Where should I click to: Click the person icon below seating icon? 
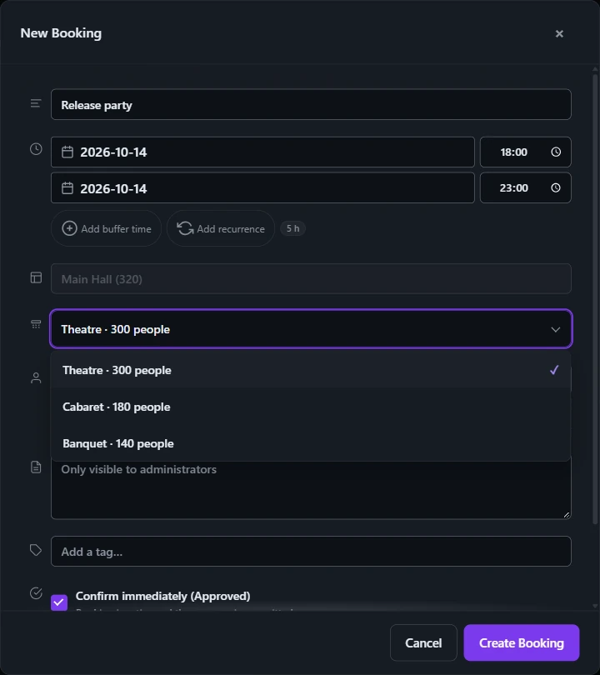pos(36,377)
